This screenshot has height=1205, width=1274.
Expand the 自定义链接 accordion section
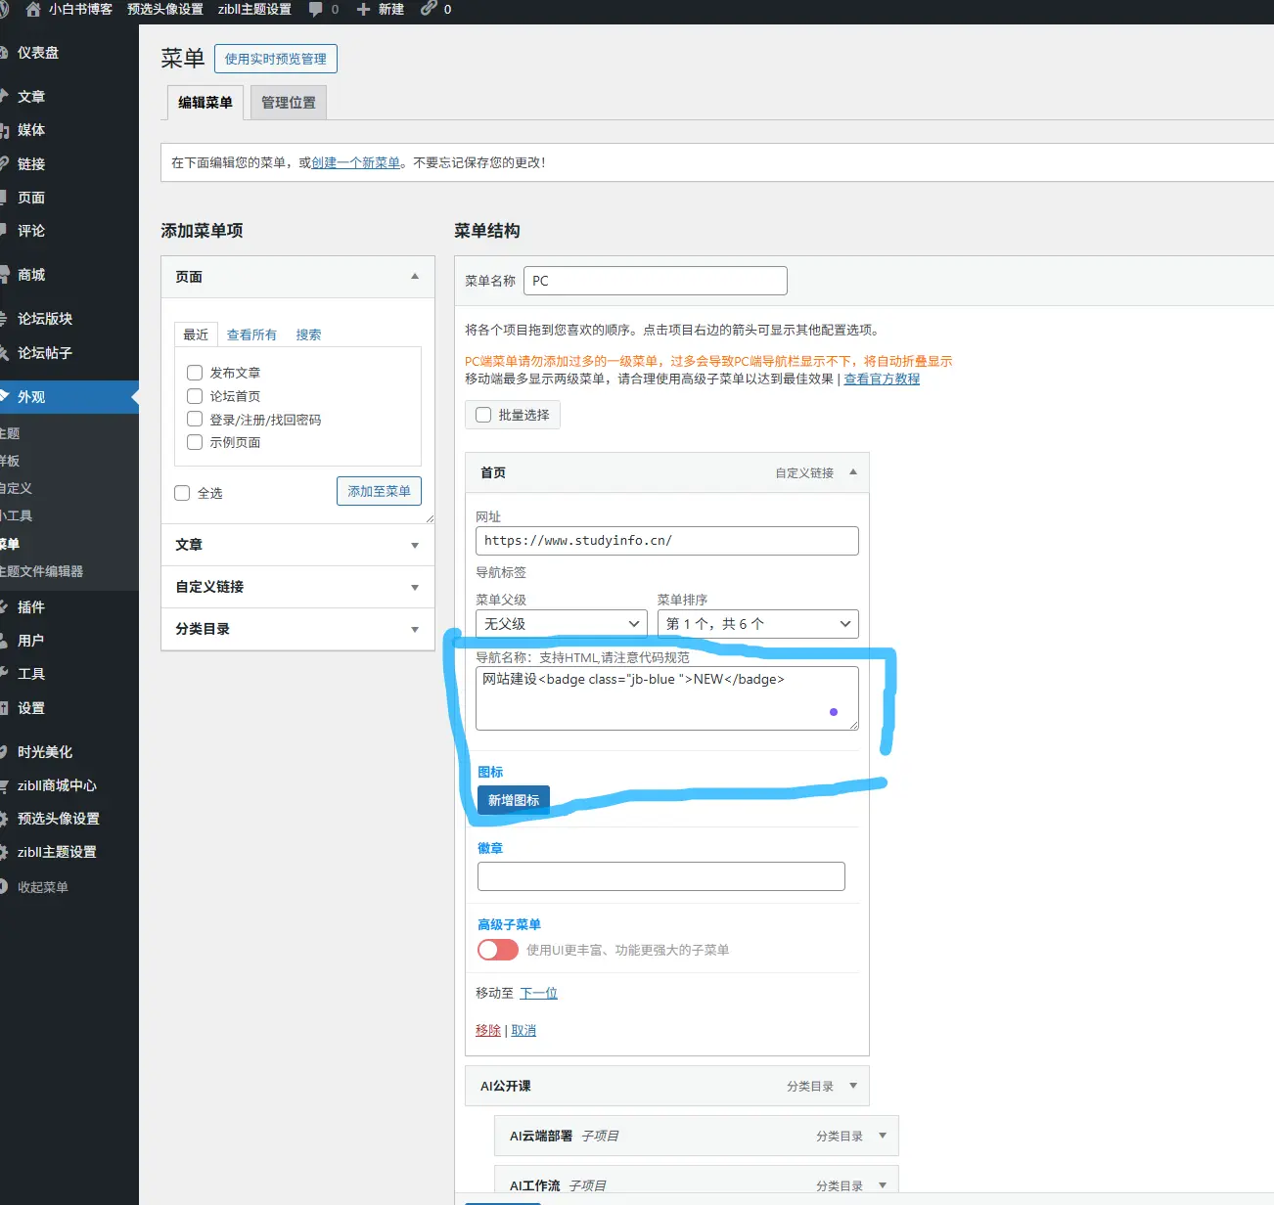(x=297, y=587)
